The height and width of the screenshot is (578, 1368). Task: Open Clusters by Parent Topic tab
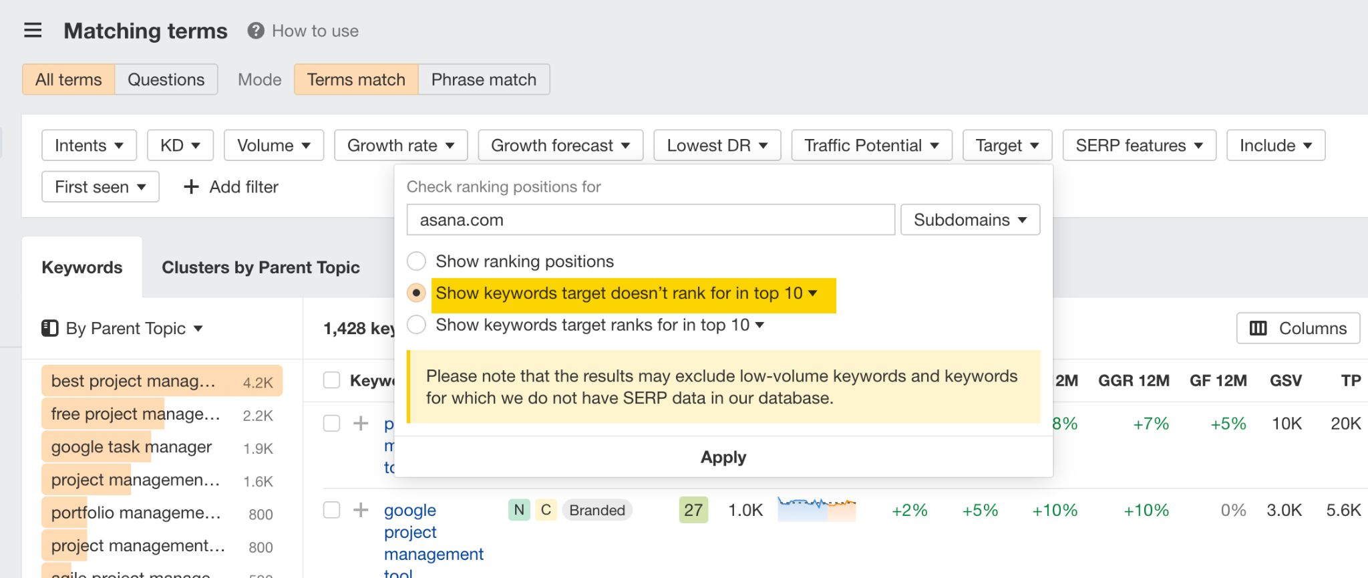261,267
